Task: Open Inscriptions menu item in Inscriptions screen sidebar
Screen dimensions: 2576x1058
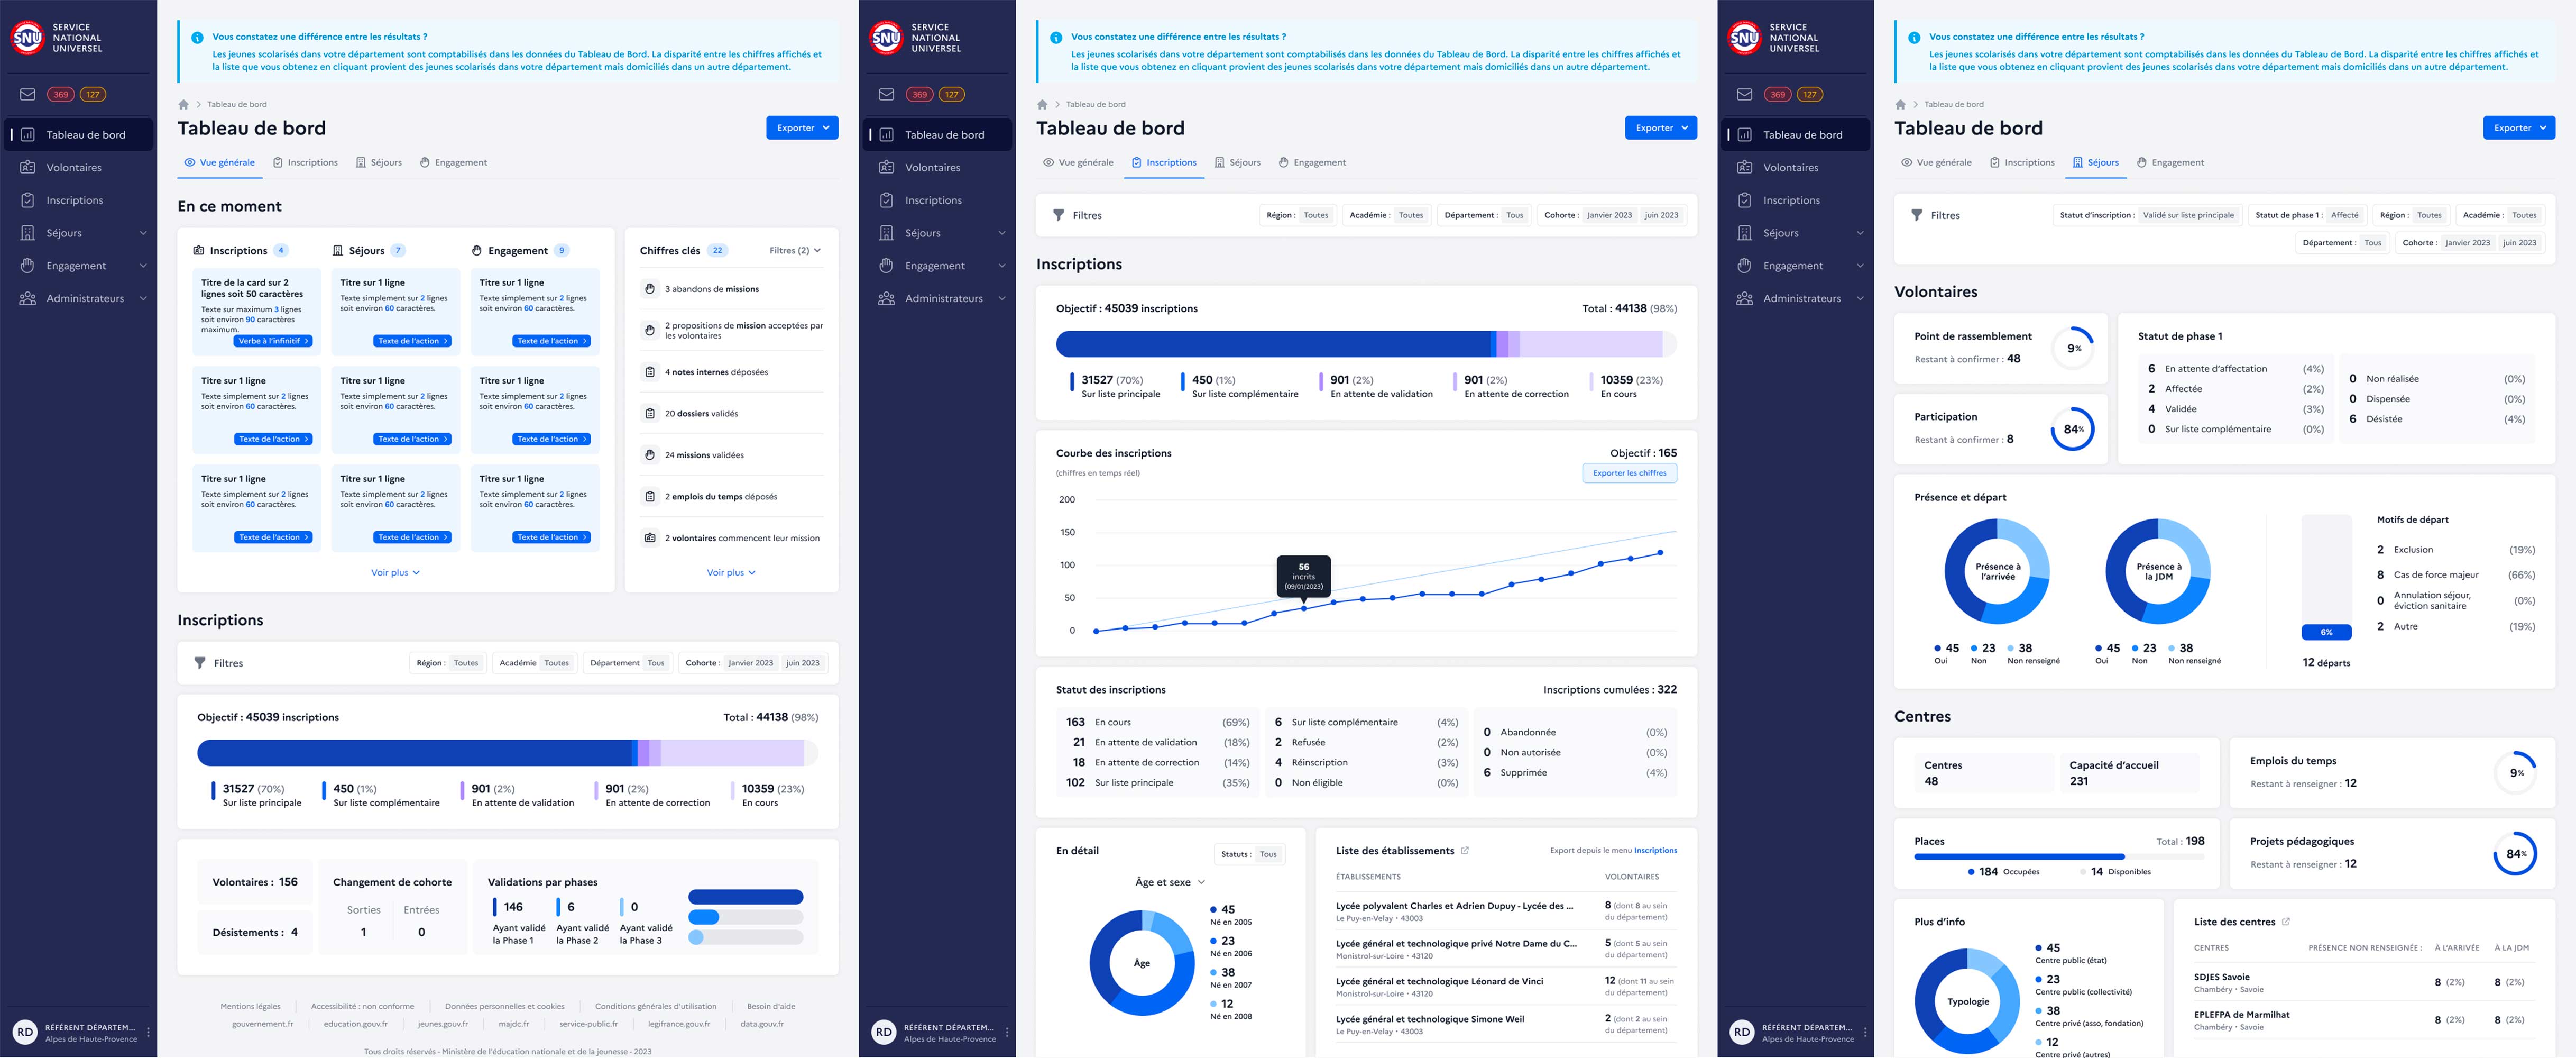Action: (x=937, y=200)
